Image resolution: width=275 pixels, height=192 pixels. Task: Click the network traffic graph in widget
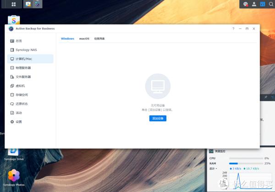click(250, 181)
